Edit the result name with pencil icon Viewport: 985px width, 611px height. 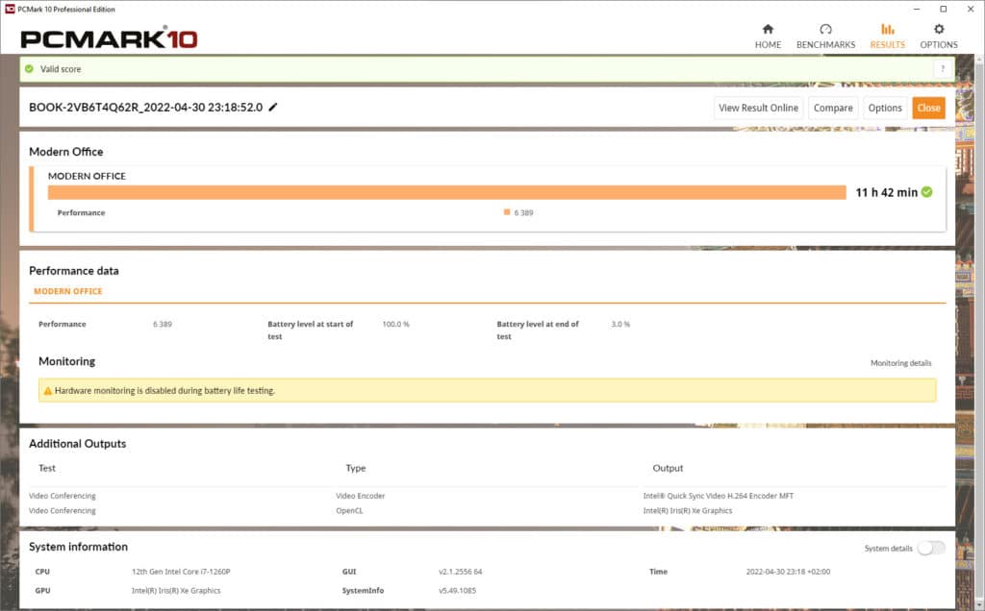click(x=272, y=108)
